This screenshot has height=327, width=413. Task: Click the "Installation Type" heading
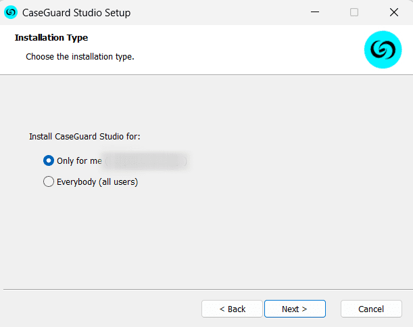click(51, 38)
